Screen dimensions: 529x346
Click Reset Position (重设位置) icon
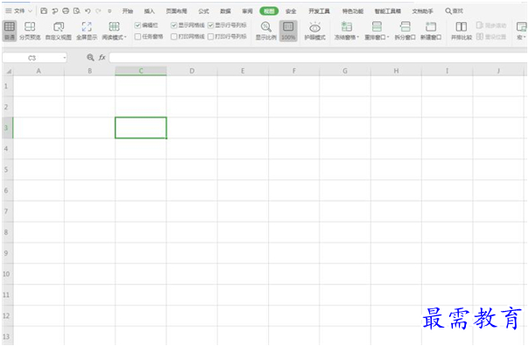click(x=480, y=37)
